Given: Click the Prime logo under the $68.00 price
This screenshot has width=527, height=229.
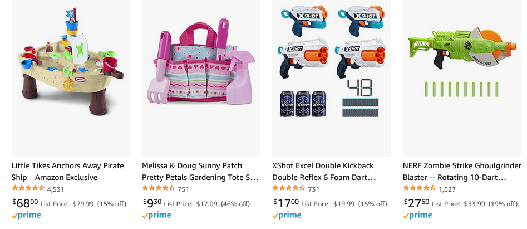Looking at the screenshot, I should 26,215.
